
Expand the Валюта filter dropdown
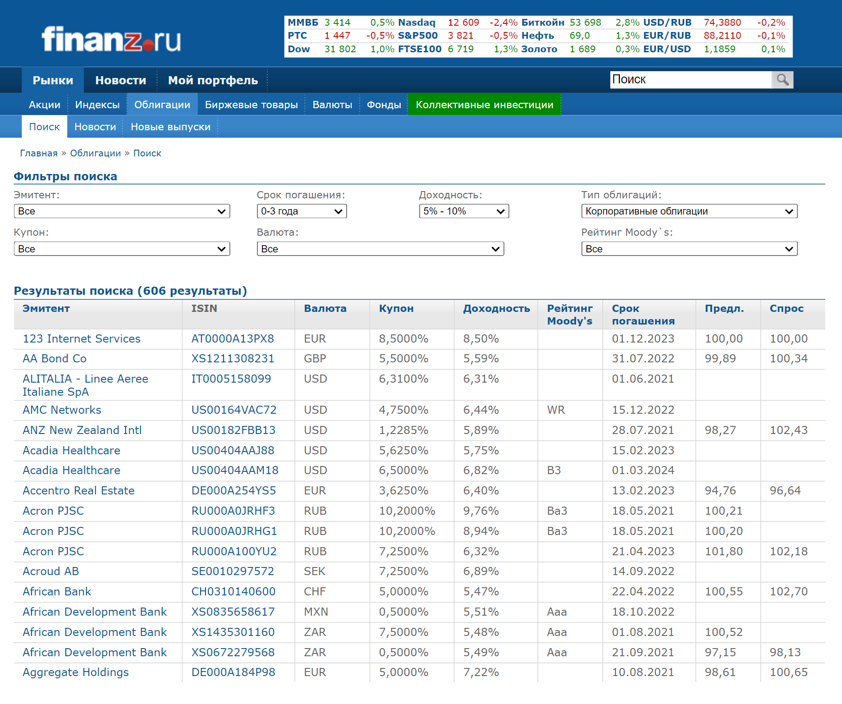pyautogui.click(x=380, y=249)
